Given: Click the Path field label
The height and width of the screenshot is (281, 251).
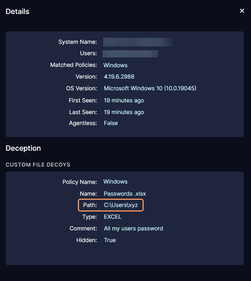Looking at the screenshot, I should click(90, 205).
